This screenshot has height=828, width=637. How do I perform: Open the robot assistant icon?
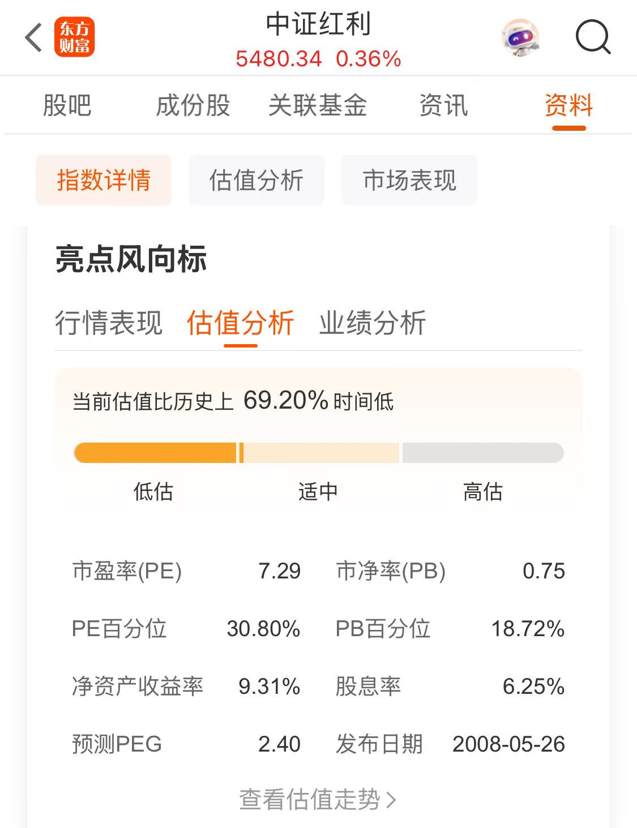(520, 38)
